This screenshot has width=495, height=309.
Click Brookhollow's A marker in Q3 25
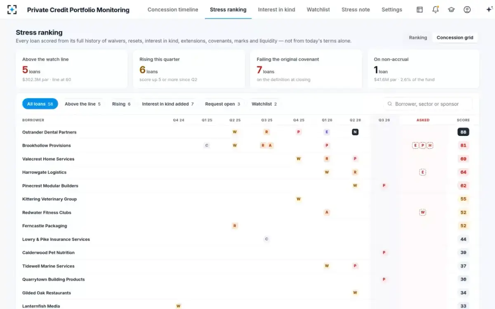270,145
